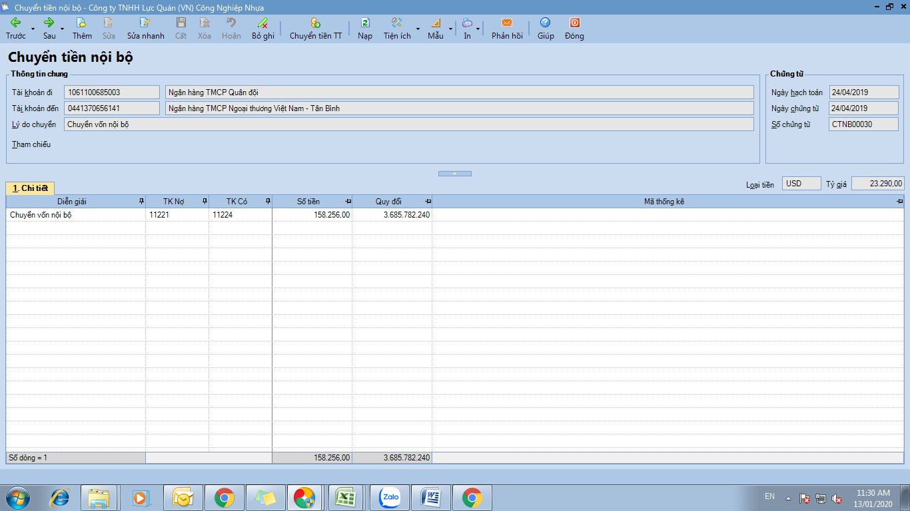The width and height of the screenshot is (910, 511).
Task: Toggle pin on the Mã thống kê column
Action: pyautogui.click(x=899, y=202)
